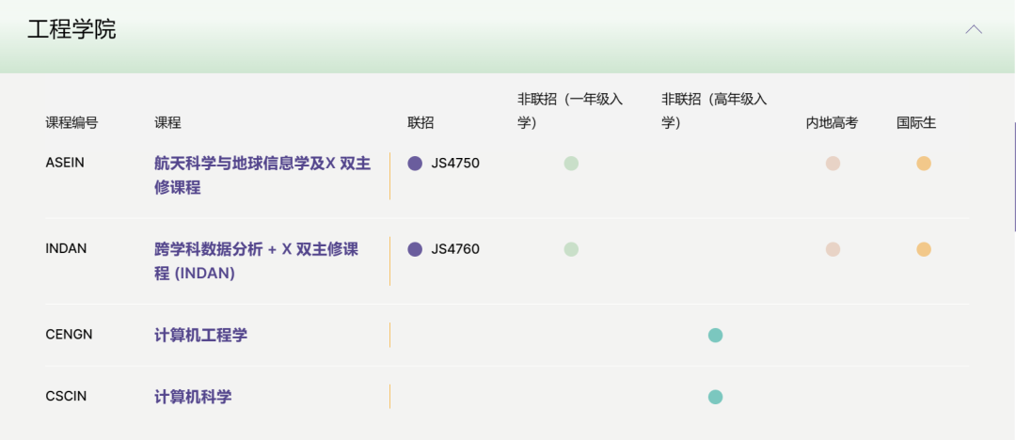
Task: Open the 航天科学与地球信息学及X 双主修课程 link
Action: point(262,176)
